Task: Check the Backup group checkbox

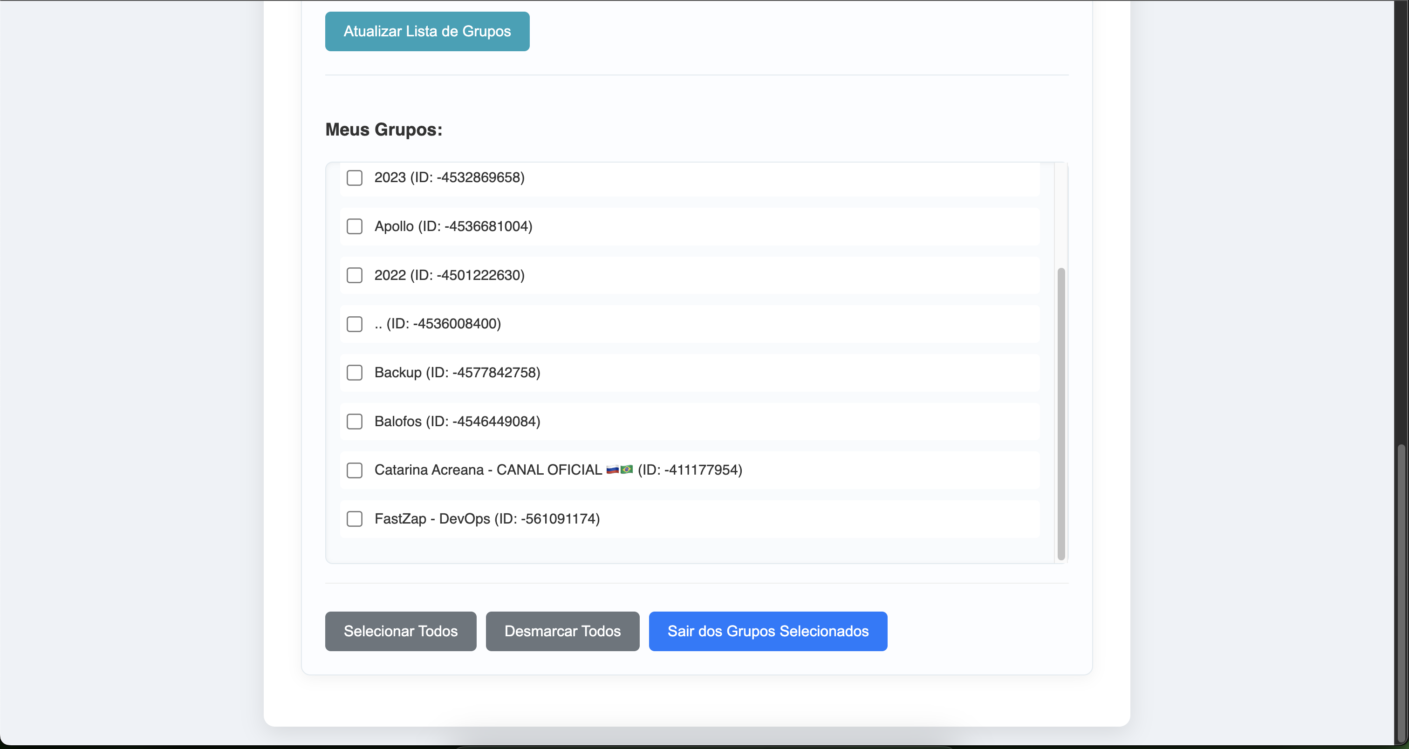Action: [x=355, y=373]
